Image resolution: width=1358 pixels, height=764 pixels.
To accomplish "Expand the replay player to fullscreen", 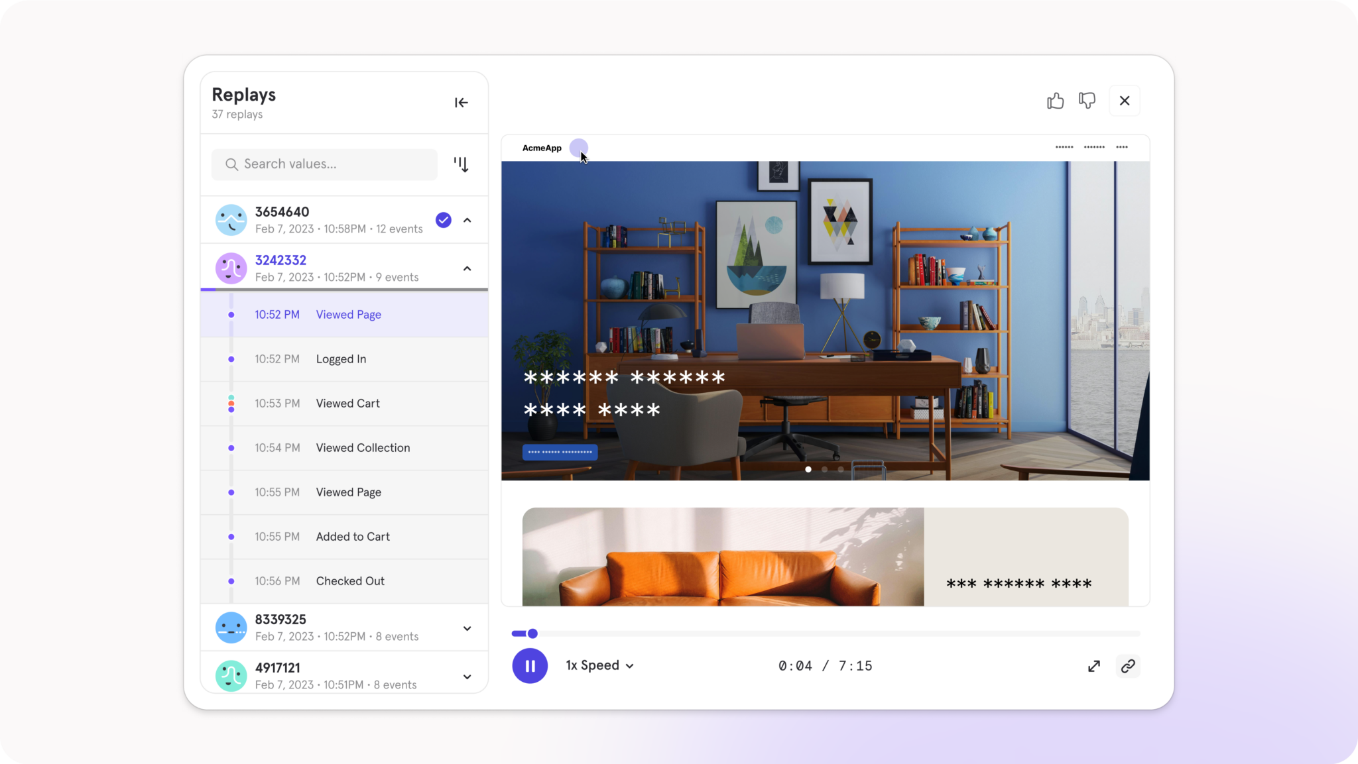I will 1094,666.
